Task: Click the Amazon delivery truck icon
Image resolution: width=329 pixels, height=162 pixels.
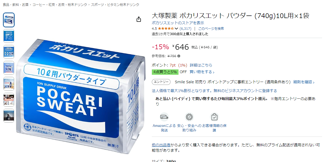Action: click(x=164, y=117)
